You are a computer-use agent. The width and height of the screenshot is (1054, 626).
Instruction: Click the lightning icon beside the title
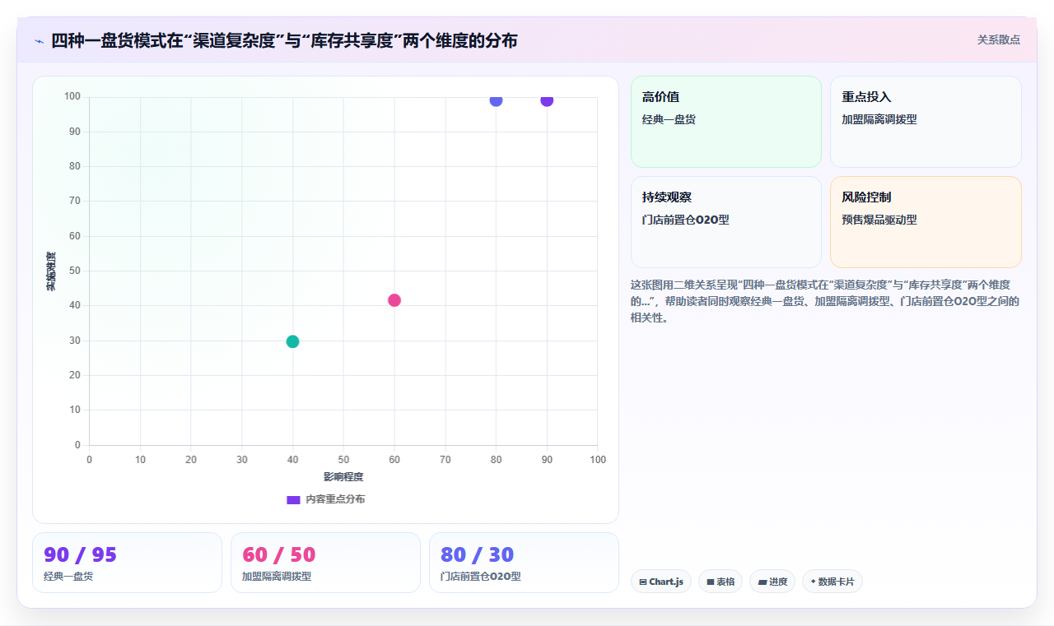pyautogui.click(x=39, y=40)
